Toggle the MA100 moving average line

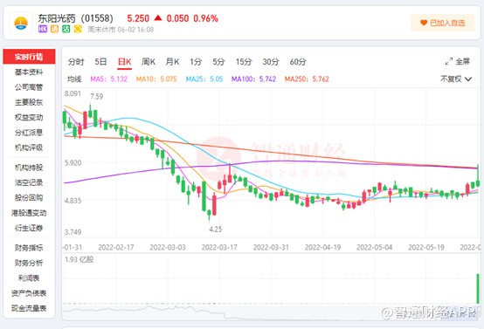point(253,79)
